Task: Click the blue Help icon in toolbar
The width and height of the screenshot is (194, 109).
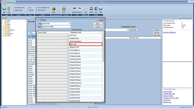Action: point(100,8)
